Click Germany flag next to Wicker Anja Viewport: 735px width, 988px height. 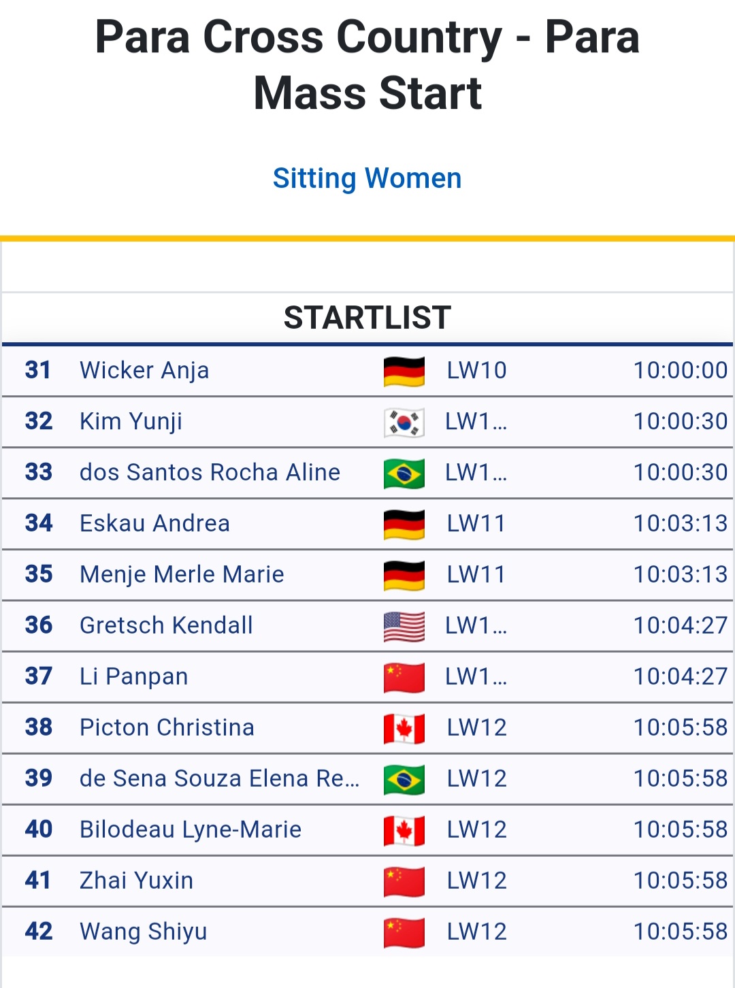pos(404,372)
